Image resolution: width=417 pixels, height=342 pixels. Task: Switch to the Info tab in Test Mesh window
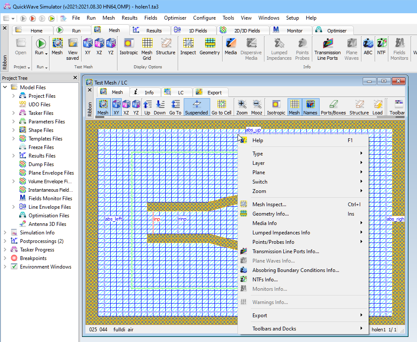pyautogui.click(x=145, y=92)
